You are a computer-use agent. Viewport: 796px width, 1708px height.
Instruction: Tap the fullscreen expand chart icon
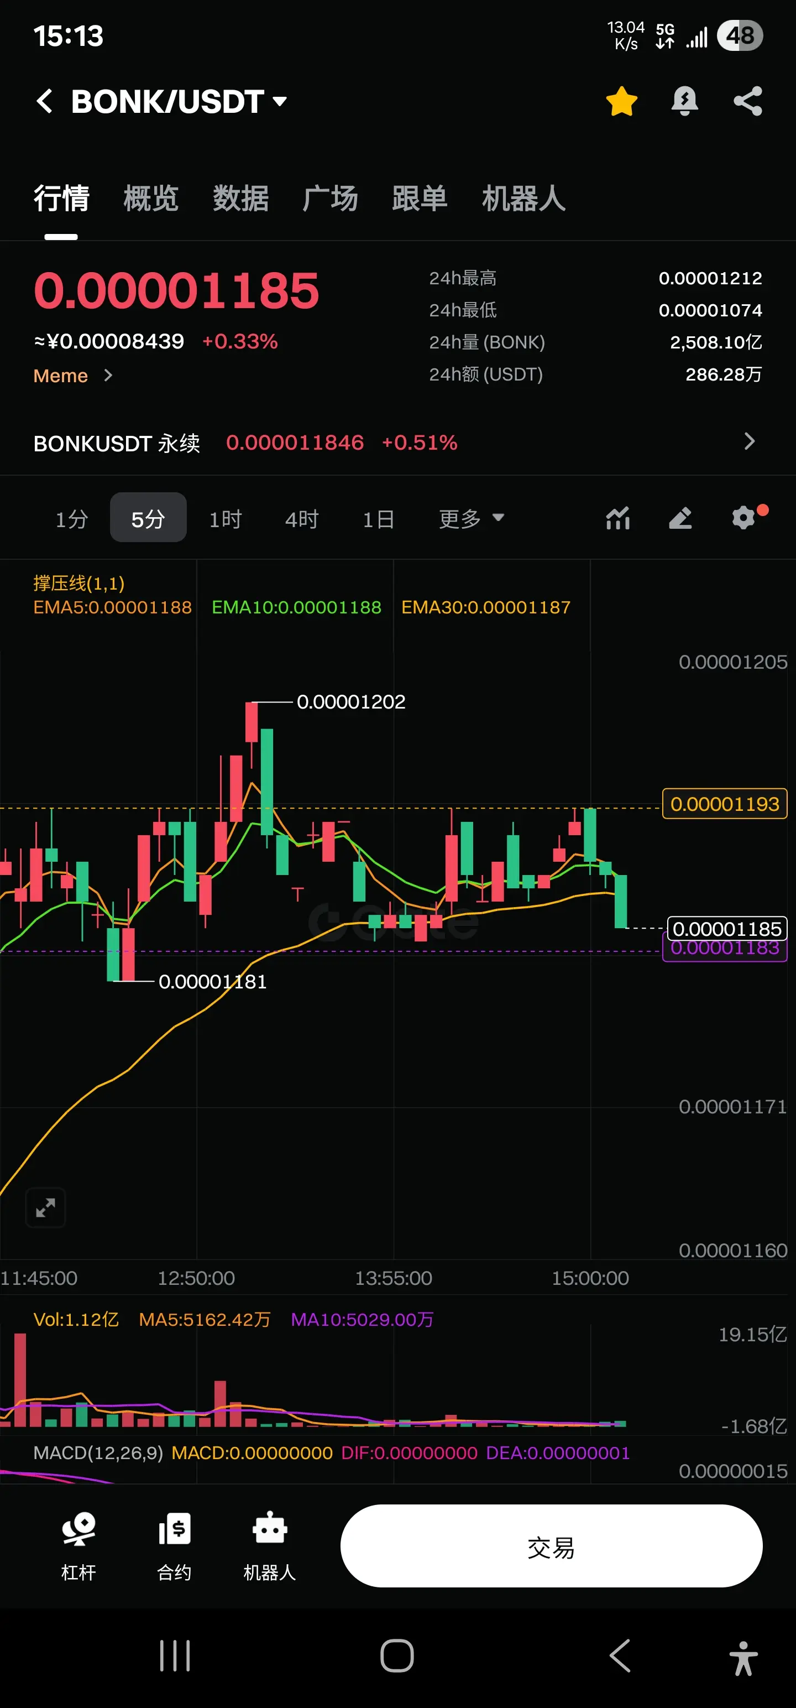pos(45,1207)
